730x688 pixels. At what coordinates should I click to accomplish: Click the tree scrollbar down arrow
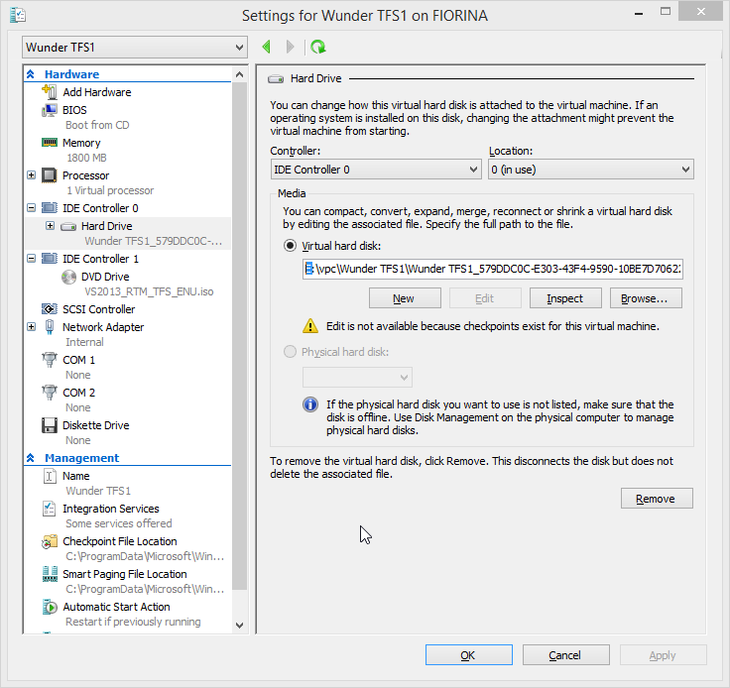(x=240, y=625)
